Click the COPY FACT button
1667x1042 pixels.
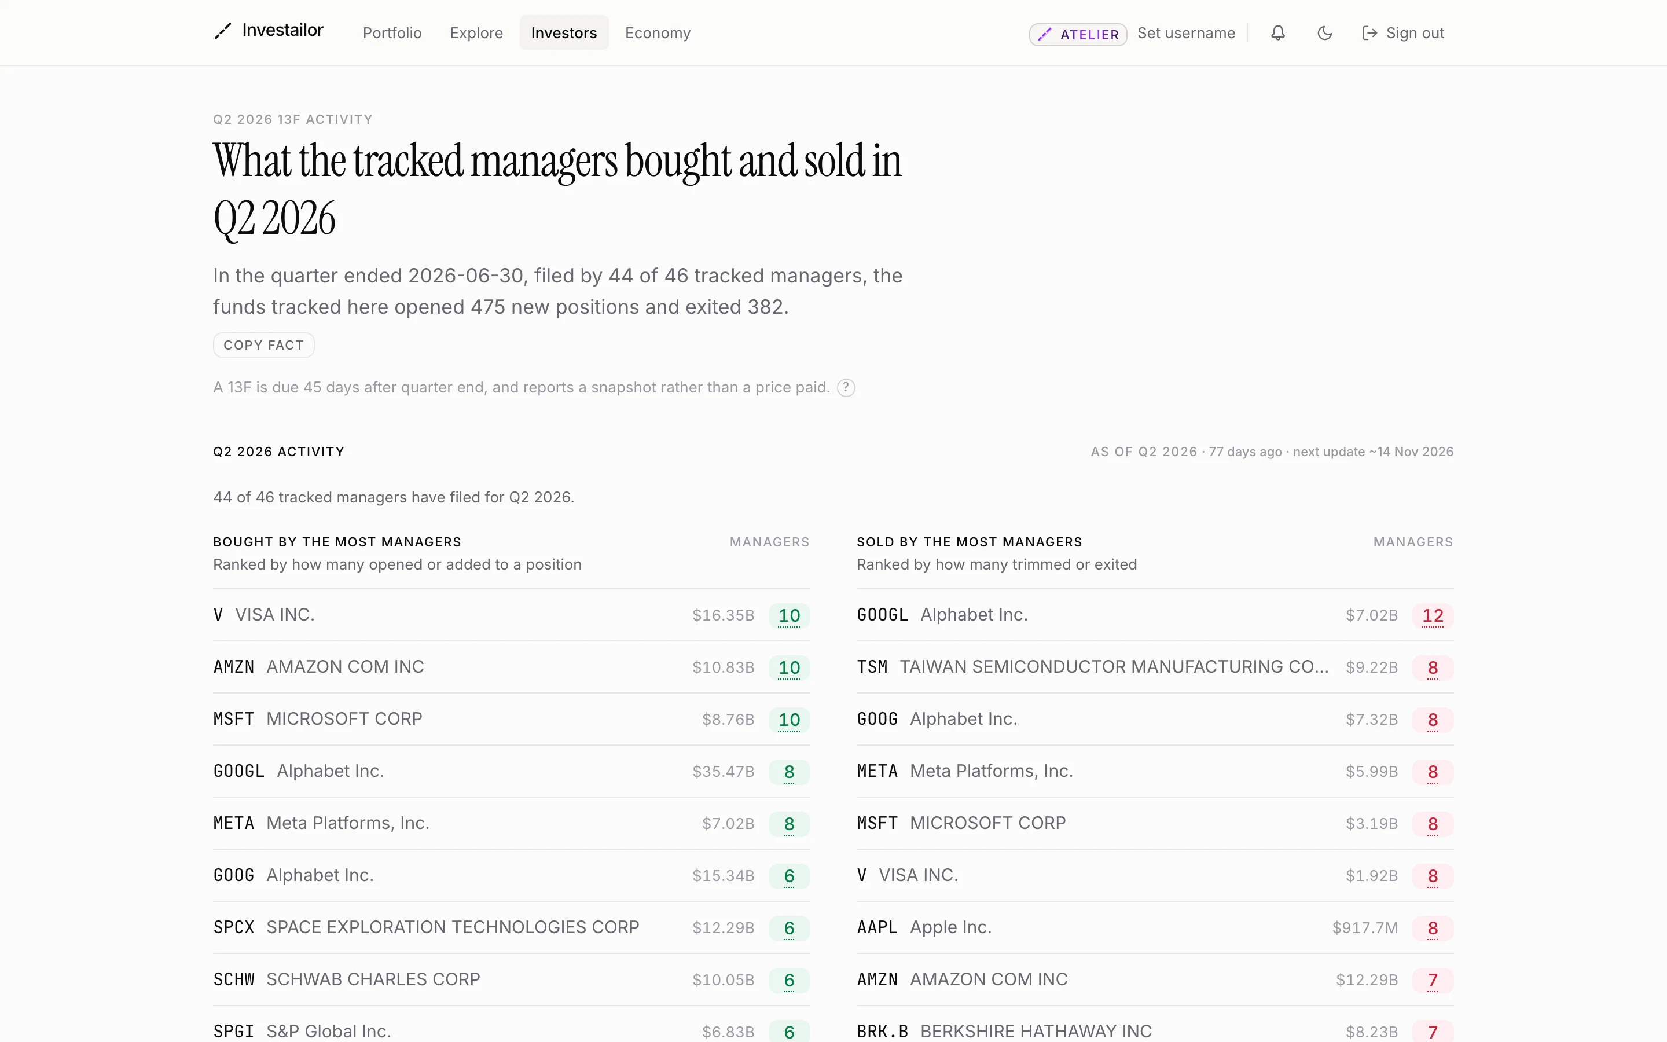[x=264, y=345]
